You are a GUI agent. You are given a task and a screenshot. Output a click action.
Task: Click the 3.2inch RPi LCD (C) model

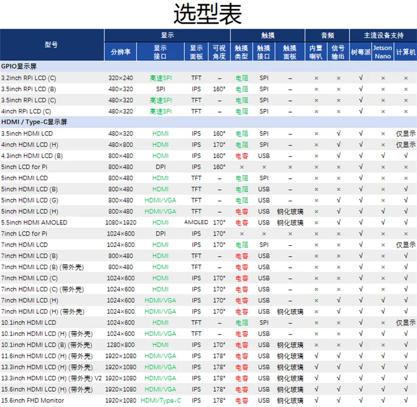pos(29,78)
